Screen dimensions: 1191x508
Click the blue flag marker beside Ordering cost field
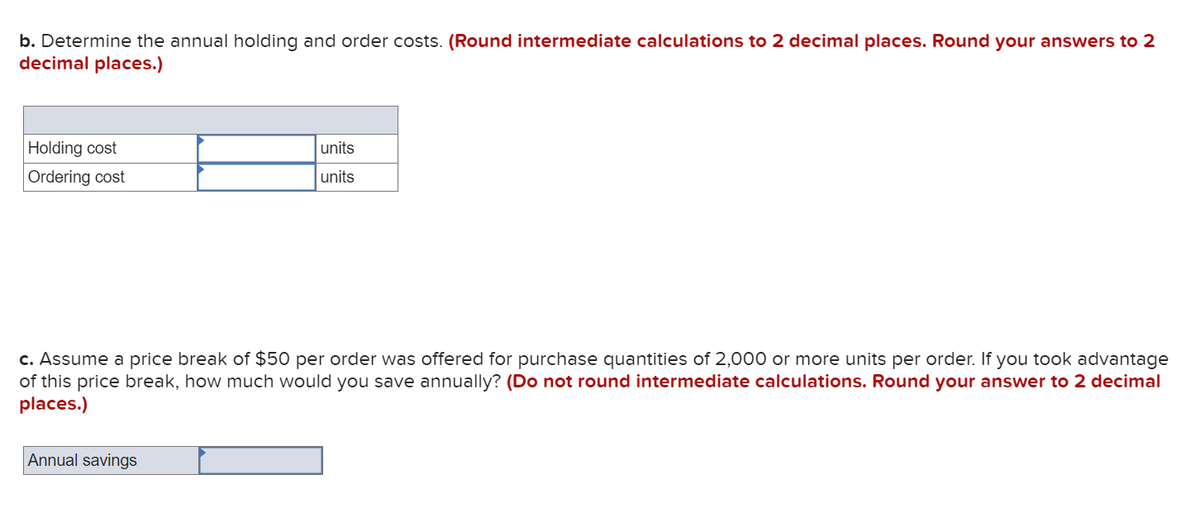pos(201,169)
